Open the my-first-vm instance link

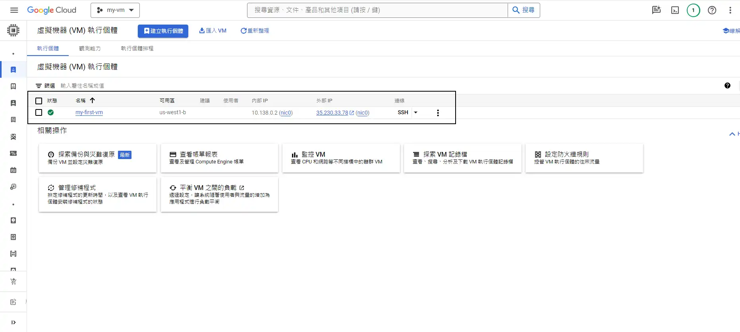pos(89,113)
